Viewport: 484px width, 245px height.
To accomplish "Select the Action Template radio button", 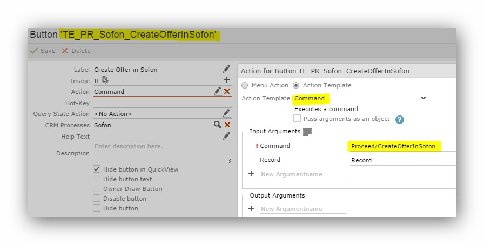I will click(x=296, y=85).
